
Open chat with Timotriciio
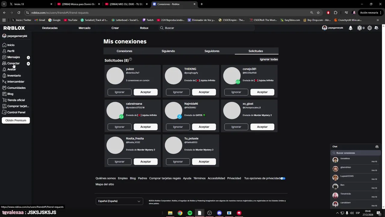(355, 195)
